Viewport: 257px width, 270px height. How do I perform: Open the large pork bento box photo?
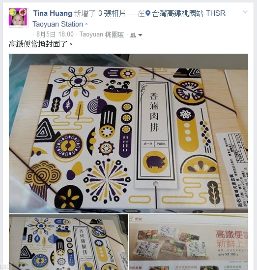pos(129,134)
